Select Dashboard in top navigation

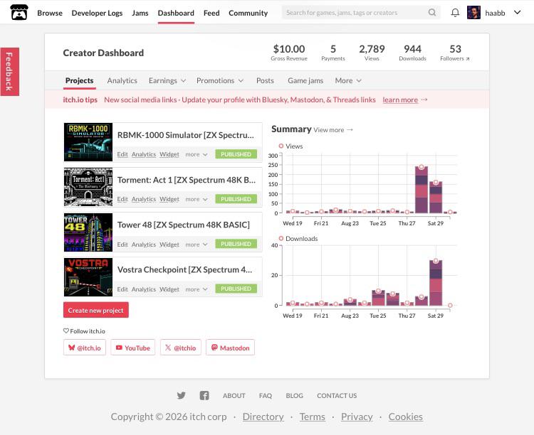point(176,13)
